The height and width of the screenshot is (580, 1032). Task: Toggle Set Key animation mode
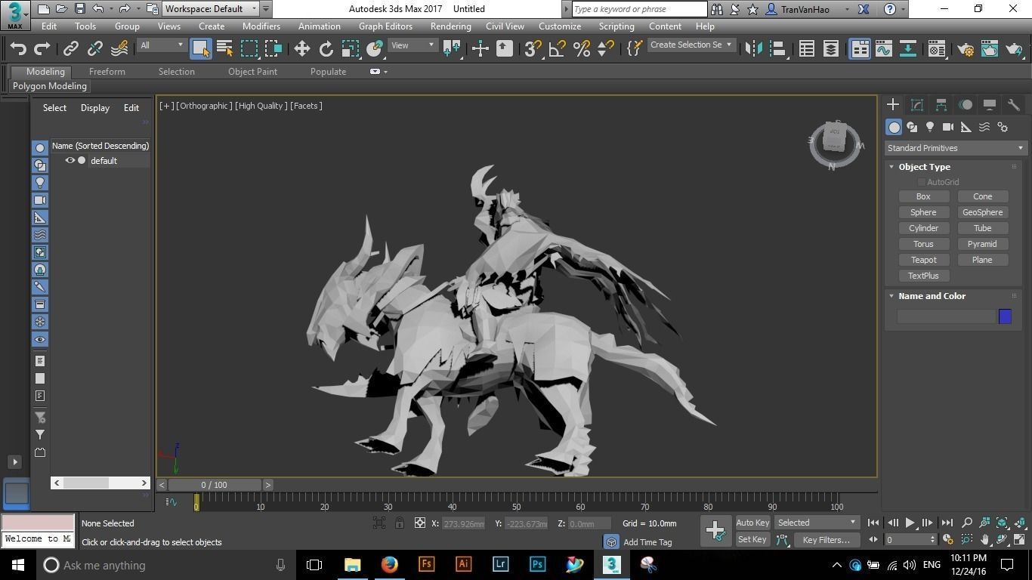pos(752,539)
